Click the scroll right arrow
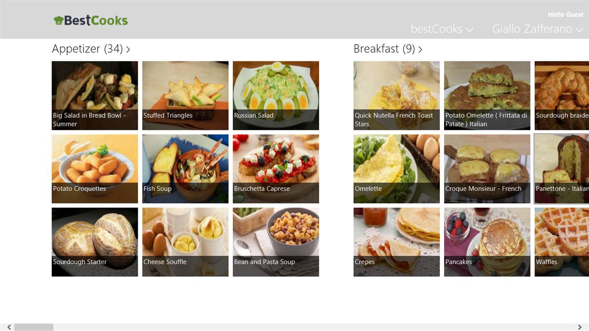The height and width of the screenshot is (331, 589). coord(580,327)
